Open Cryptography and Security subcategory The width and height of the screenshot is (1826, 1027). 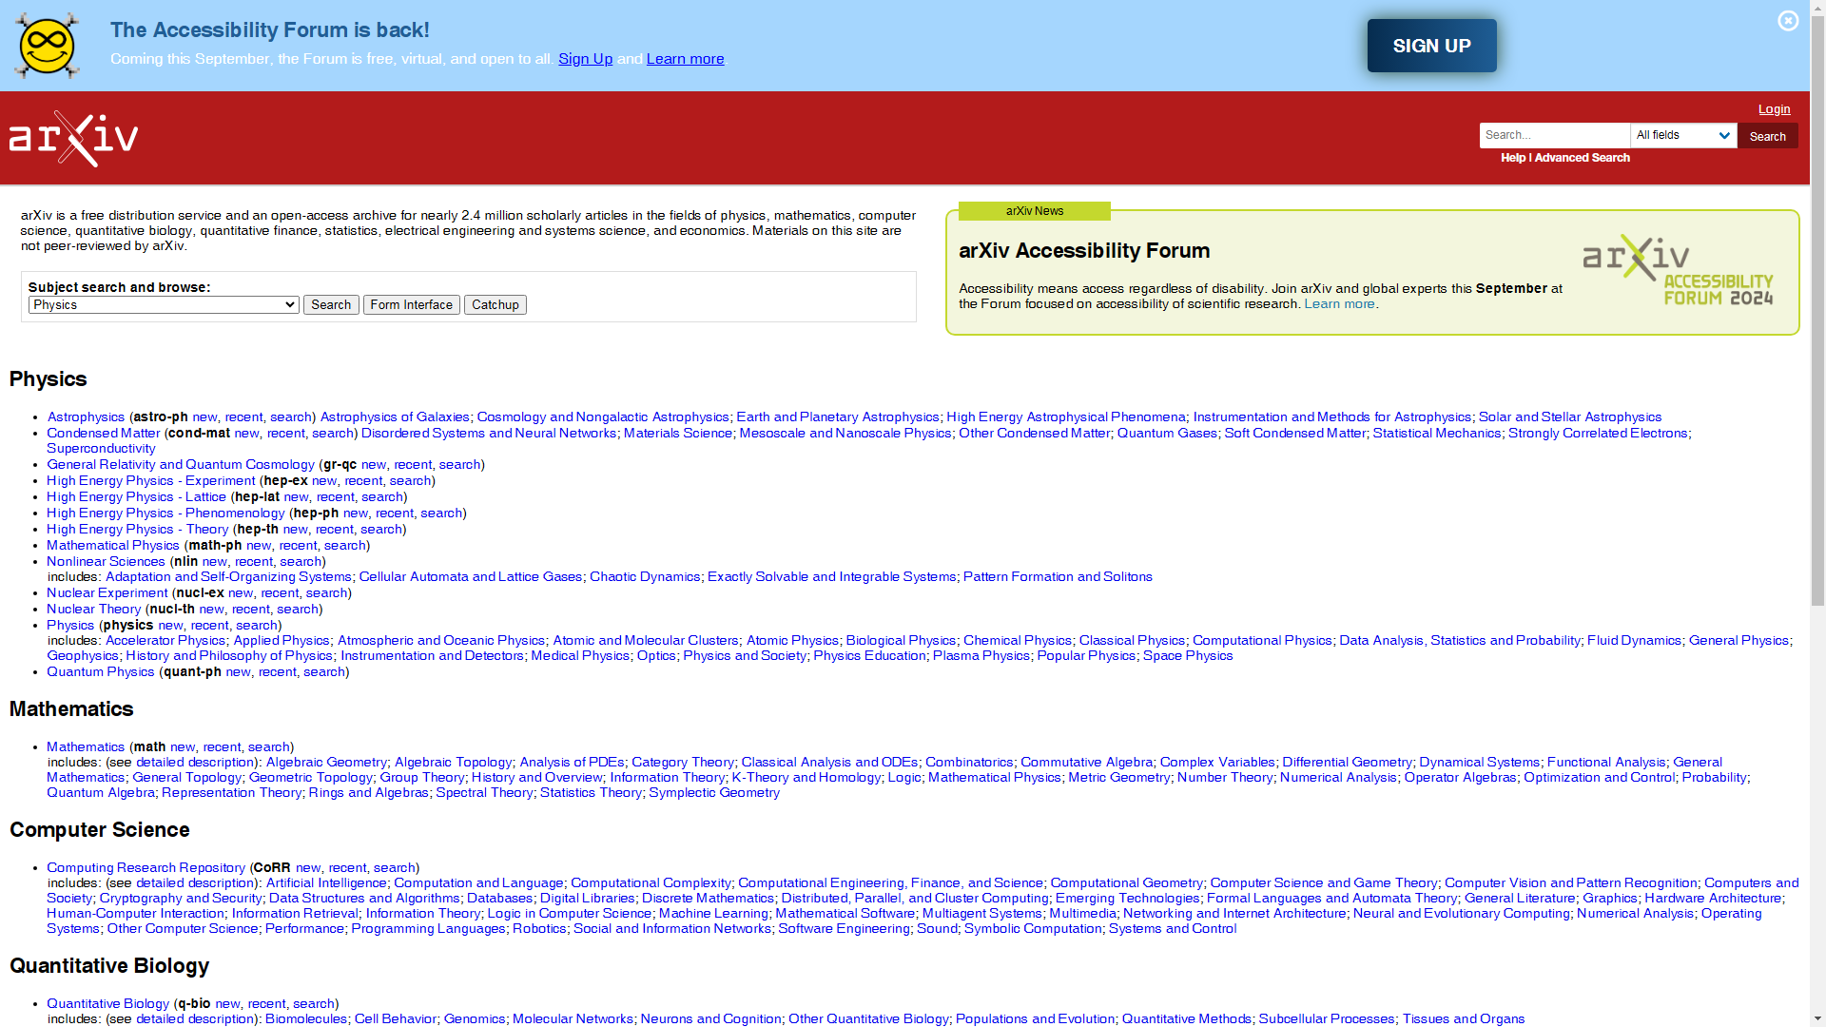(x=181, y=899)
